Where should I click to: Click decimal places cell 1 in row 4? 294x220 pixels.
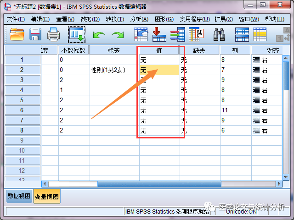[x=74, y=90]
